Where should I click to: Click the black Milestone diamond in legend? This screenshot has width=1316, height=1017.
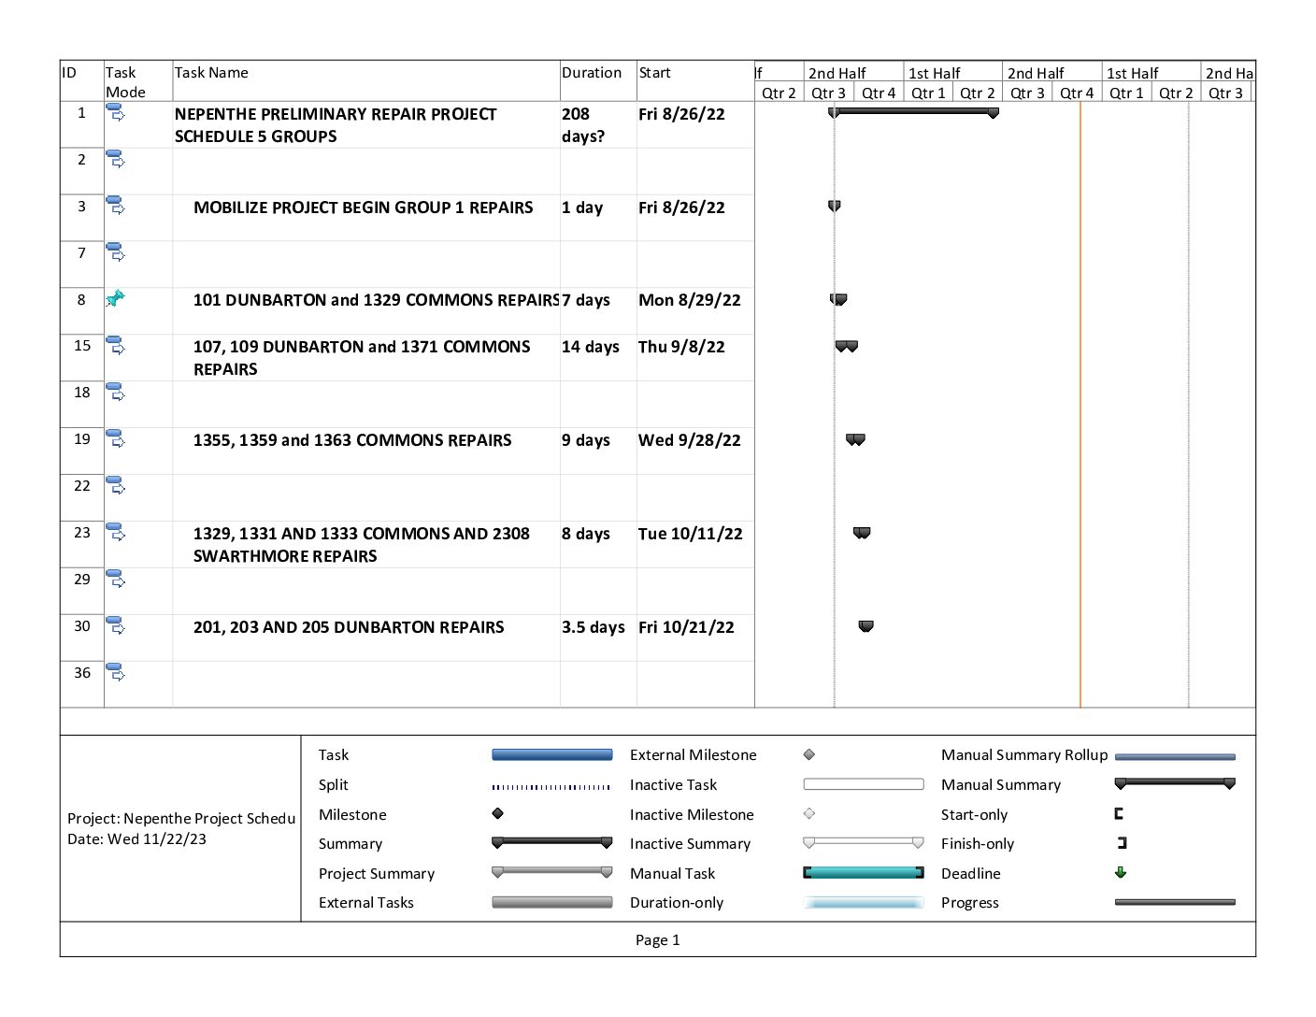[x=498, y=814]
